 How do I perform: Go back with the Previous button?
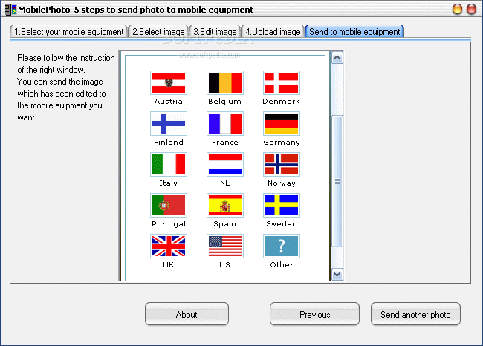pos(314,314)
